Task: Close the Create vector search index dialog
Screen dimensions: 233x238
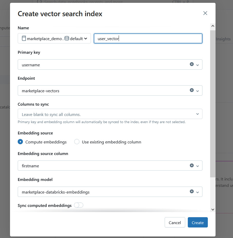Action: click(205, 13)
